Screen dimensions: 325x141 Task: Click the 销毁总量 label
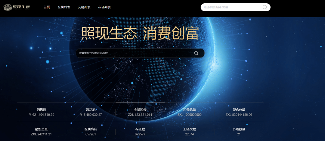click(42, 129)
